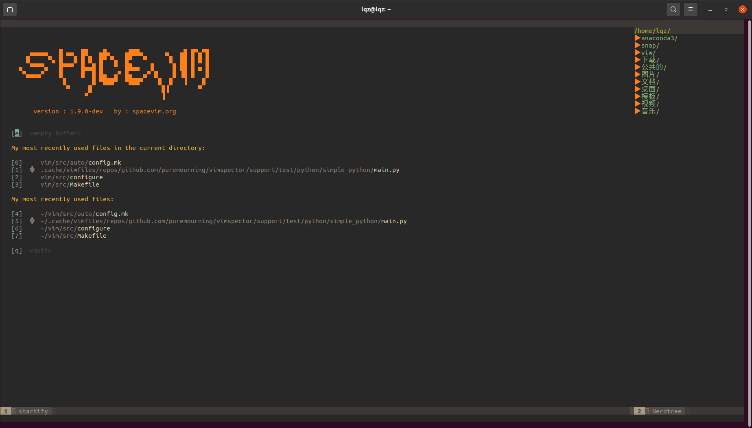The height and width of the screenshot is (428, 752).
Task: Select 桌面/ directory name
Action: click(x=650, y=89)
